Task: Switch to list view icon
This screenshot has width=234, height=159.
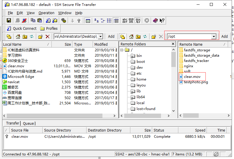Action: [x=109, y=21]
